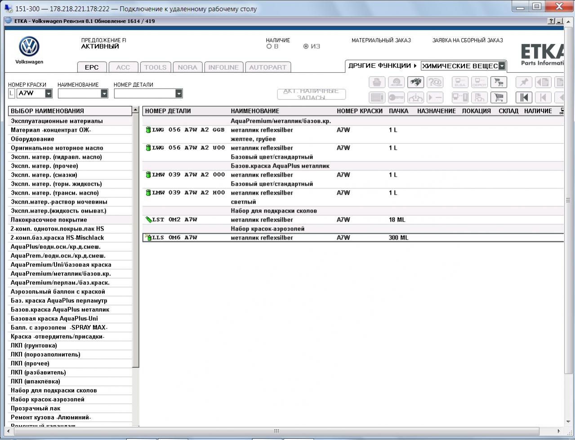Click the list view lines icon

point(377,97)
